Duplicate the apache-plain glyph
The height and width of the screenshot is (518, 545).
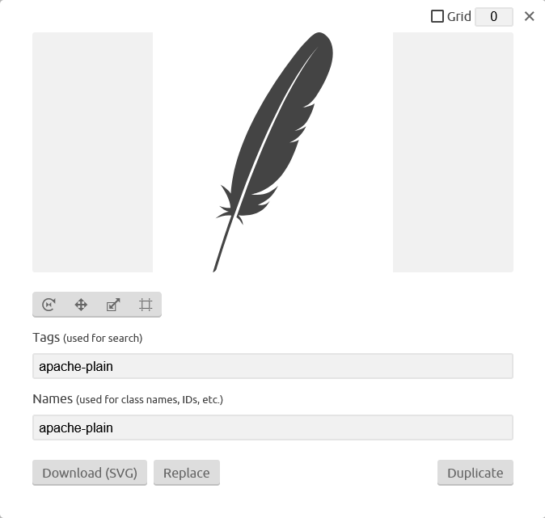click(475, 473)
